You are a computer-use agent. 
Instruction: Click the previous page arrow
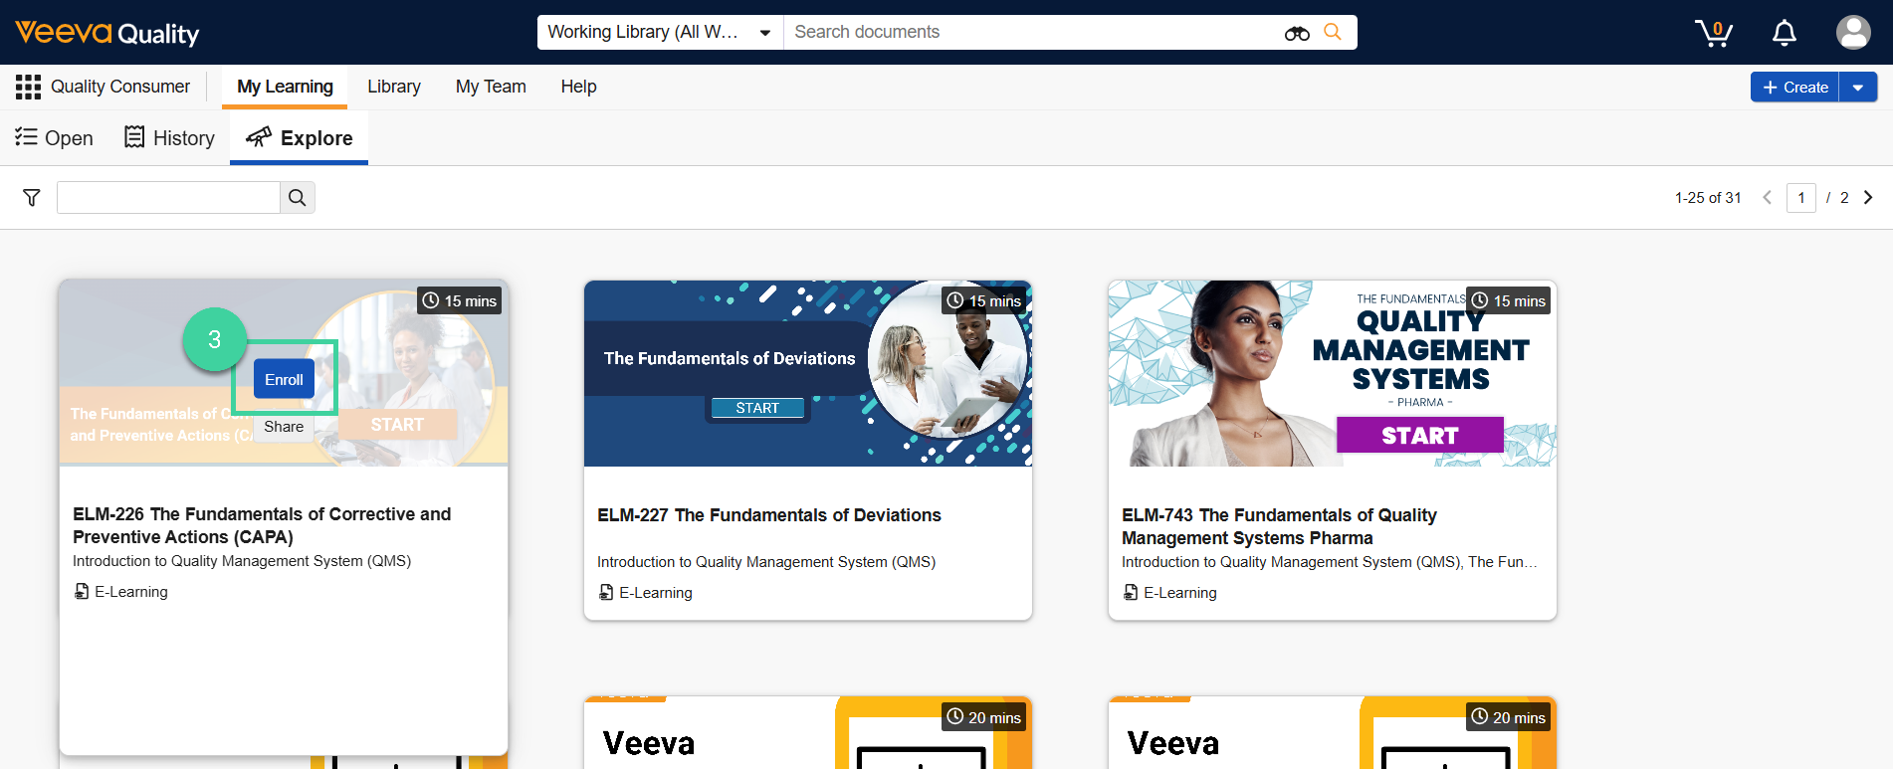click(1768, 197)
